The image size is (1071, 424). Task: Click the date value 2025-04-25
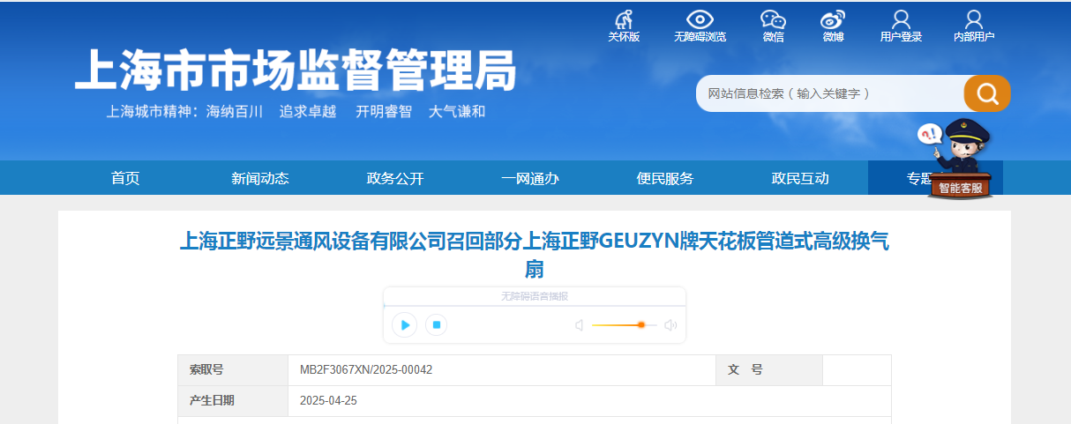[328, 401]
